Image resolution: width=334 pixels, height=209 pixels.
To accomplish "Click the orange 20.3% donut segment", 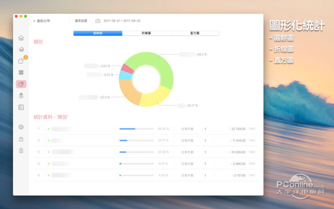I will click(x=129, y=92).
